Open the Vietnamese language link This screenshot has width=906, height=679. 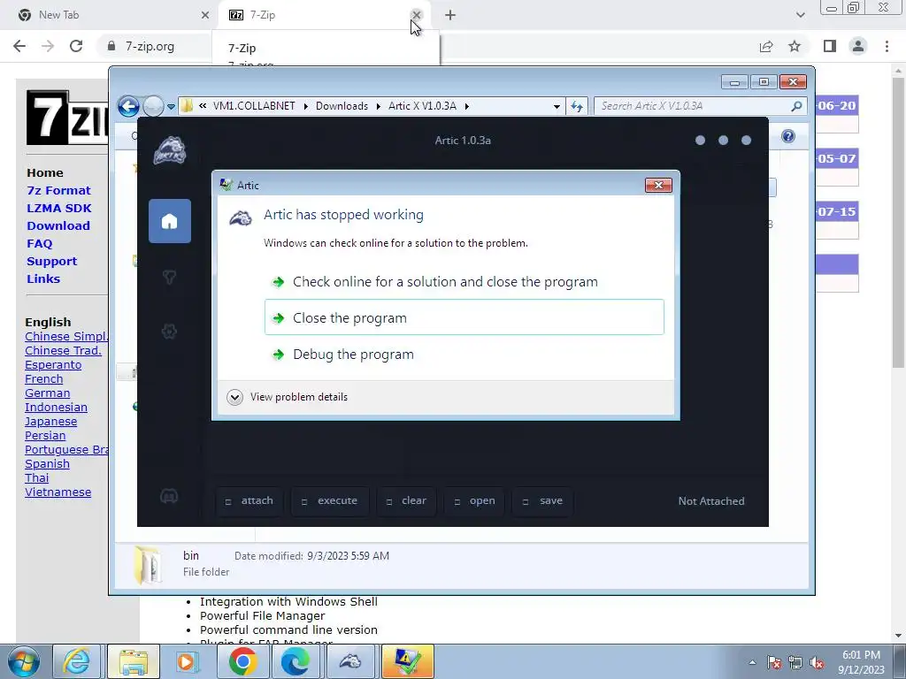[x=58, y=492]
